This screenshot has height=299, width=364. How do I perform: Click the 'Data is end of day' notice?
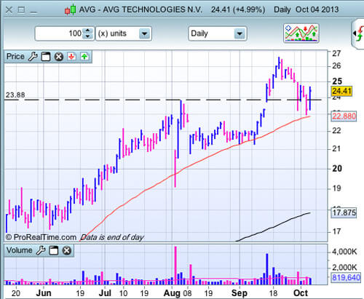pos(112,237)
